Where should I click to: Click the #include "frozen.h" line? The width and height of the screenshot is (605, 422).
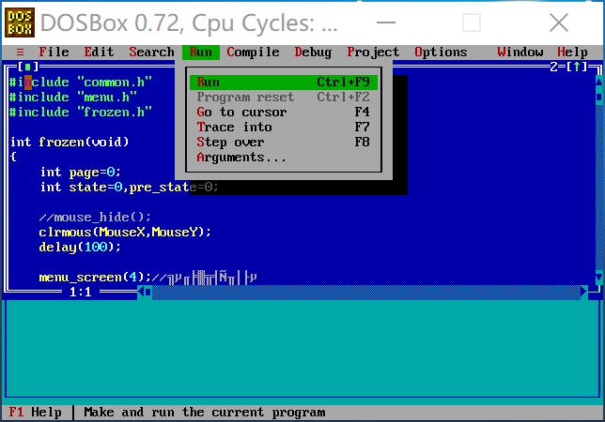(x=80, y=112)
